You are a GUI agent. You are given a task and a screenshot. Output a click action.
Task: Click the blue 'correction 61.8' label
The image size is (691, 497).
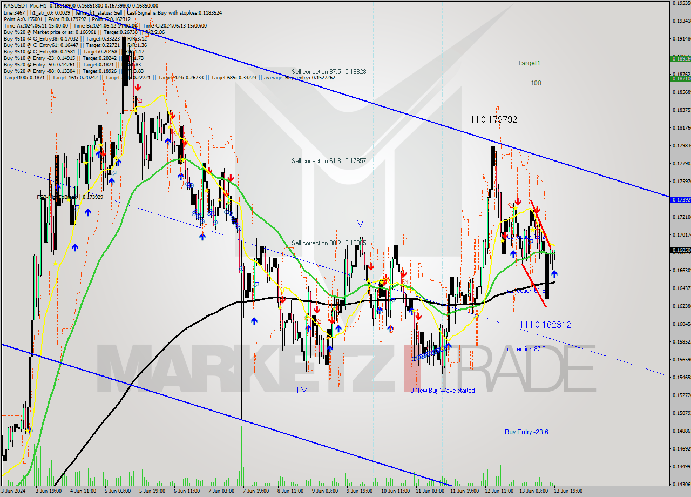(526, 291)
